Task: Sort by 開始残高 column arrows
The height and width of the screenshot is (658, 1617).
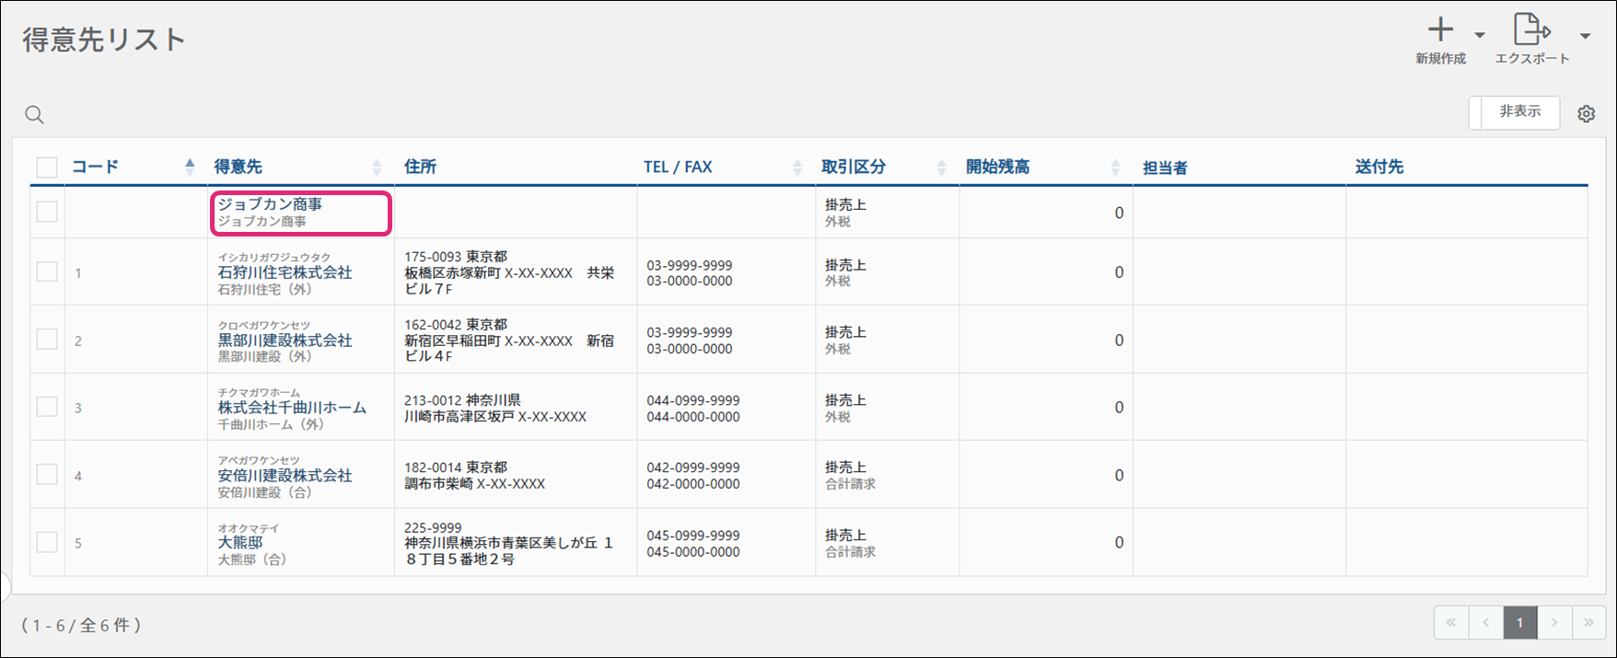Action: tap(1115, 167)
